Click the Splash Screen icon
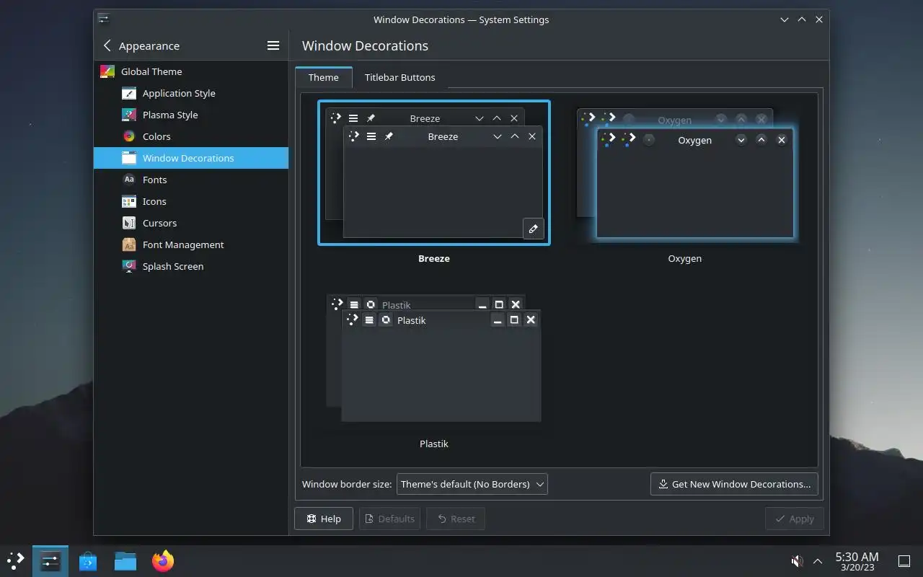 pyautogui.click(x=129, y=266)
